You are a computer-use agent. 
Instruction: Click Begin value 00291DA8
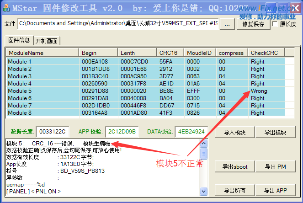pyautogui.click(x=95, y=98)
